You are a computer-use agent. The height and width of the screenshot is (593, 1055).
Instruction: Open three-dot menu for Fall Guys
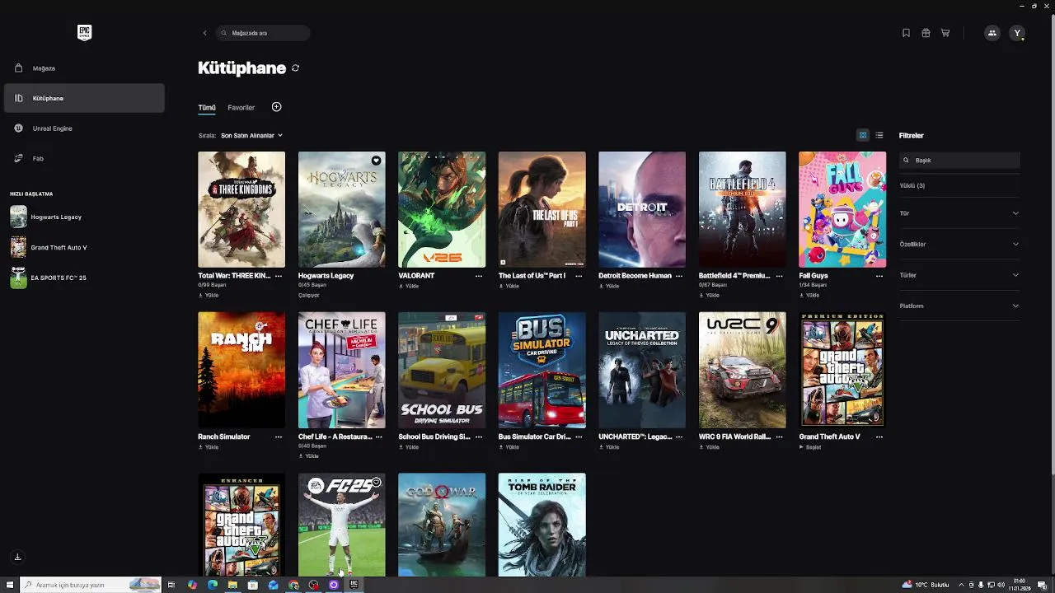pos(879,276)
